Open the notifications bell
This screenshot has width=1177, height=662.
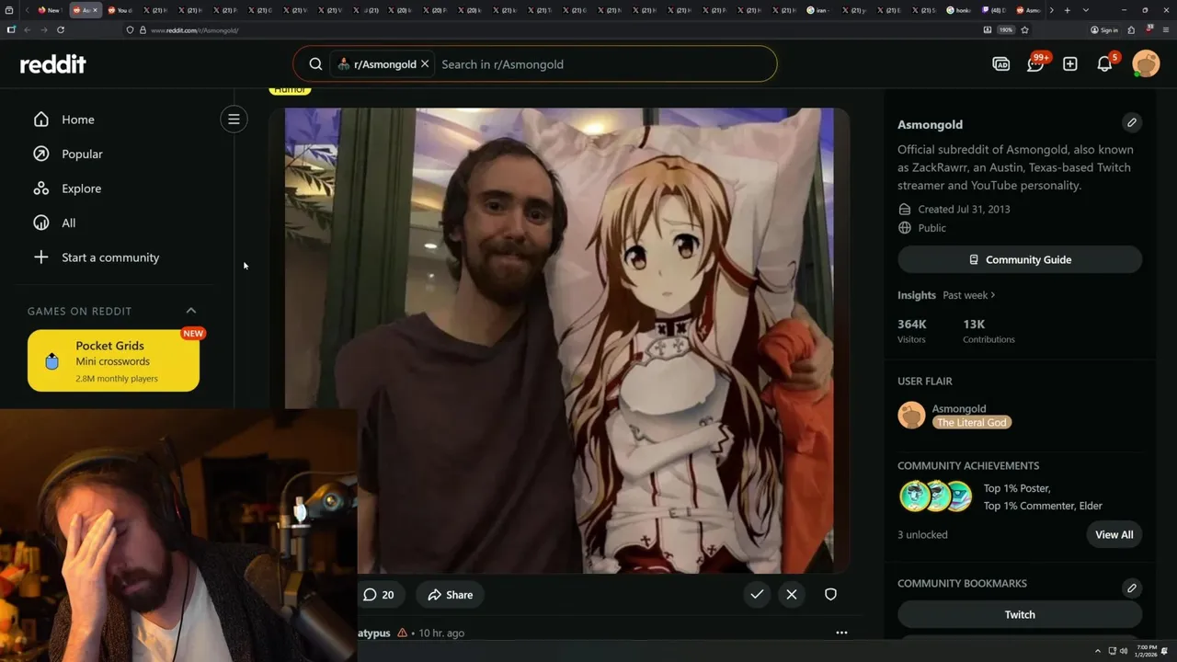(1104, 63)
